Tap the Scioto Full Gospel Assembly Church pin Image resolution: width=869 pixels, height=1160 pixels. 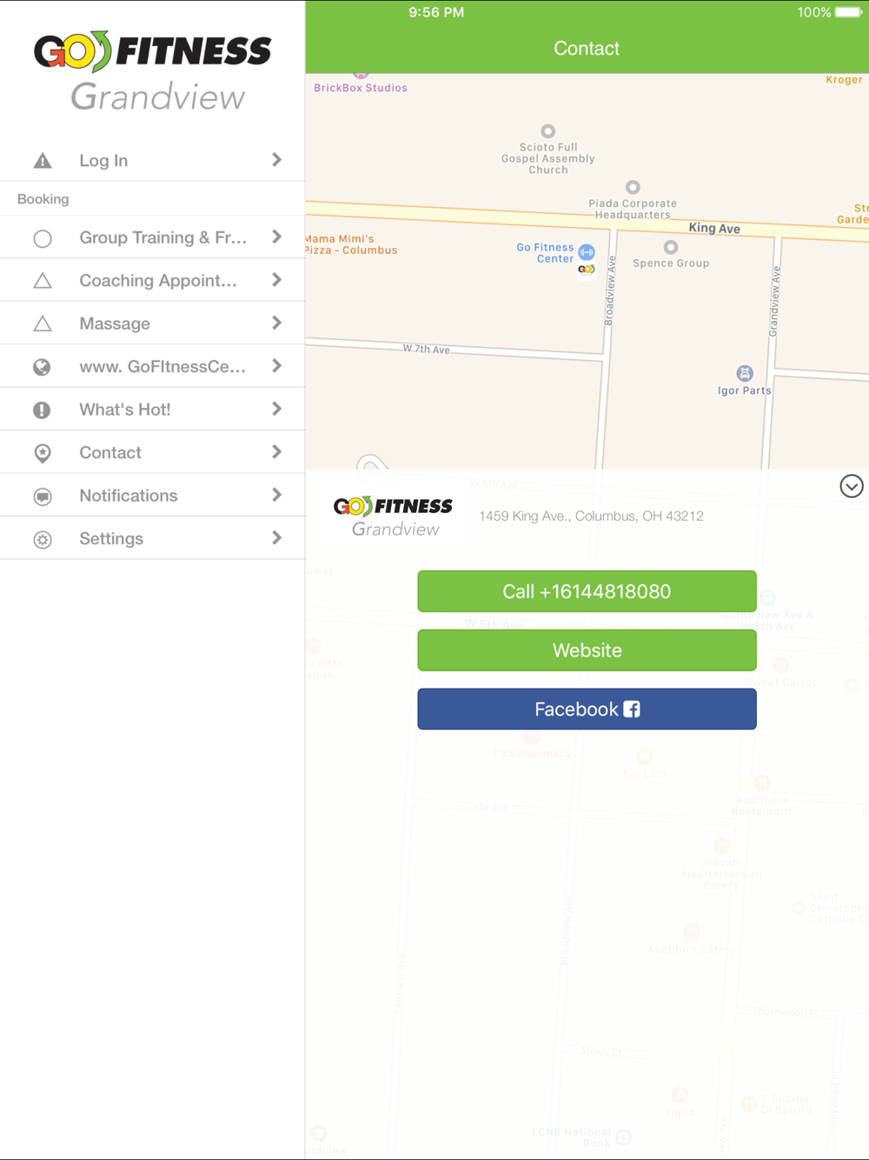(x=547, y=131)
